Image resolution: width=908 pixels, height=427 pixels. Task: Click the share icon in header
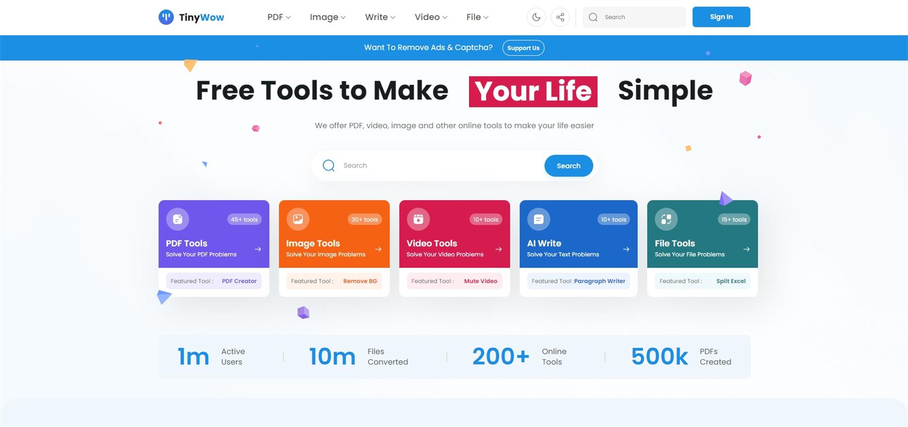[560, 17]
